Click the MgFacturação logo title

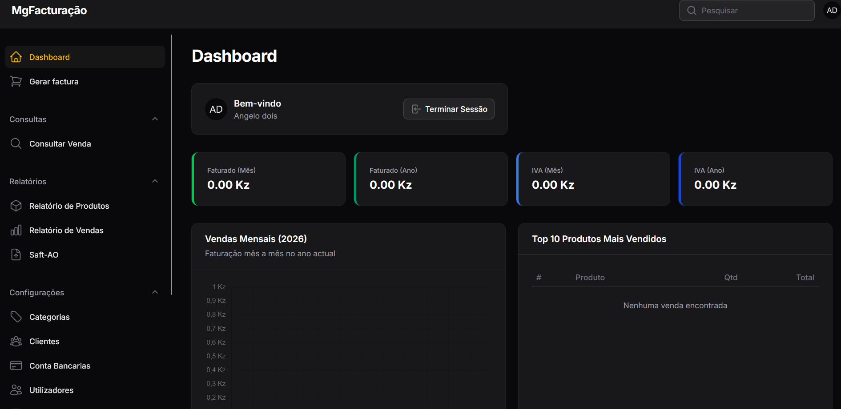[x=49, y=11]
